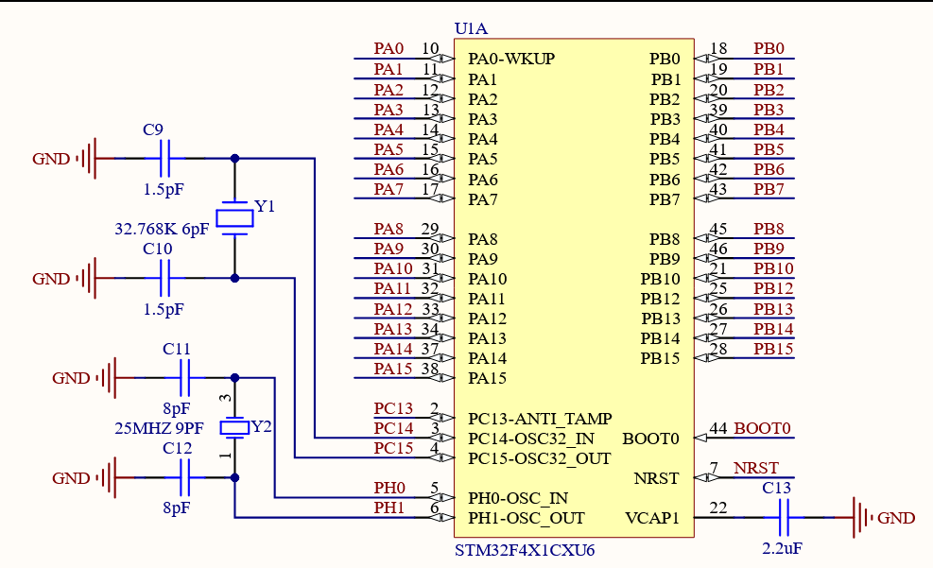933x568 pixels.
Task: Select the 32.768K 6pF value text
Action: [x=162, y=230]
